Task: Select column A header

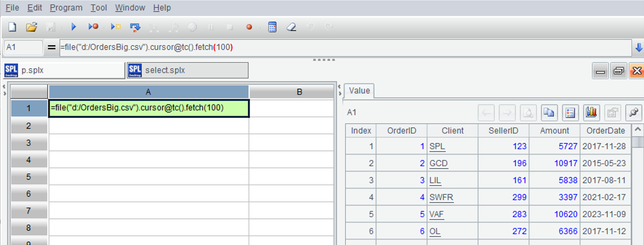Action: click(149, 92)
